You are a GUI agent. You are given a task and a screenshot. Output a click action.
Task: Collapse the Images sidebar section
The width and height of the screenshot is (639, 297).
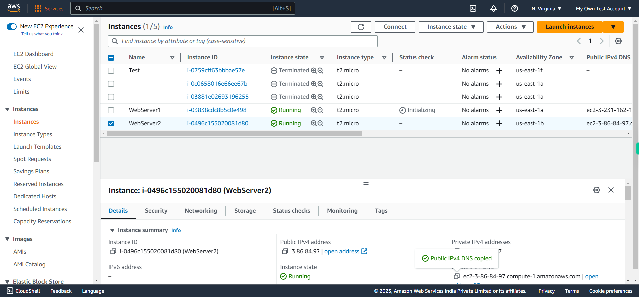click(x=7, y=239)
